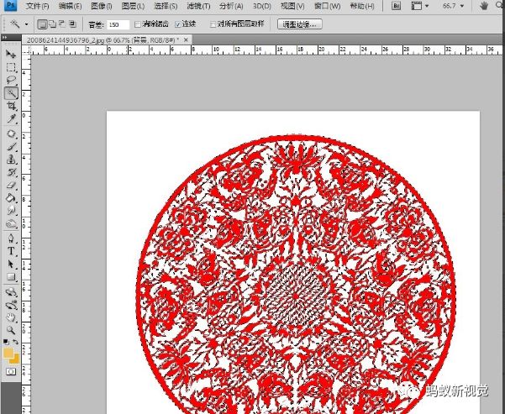
Task: Select the 3D Orbit camera tool
Action: tap(11, 305)
